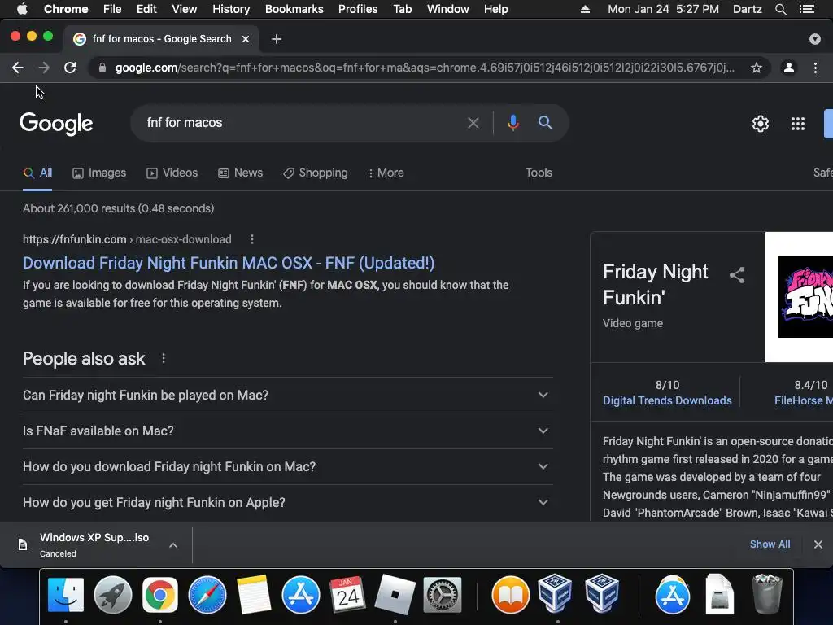Open Roblox from the Dock
This screenshot has width=833, height=625.
pos(395,595)
